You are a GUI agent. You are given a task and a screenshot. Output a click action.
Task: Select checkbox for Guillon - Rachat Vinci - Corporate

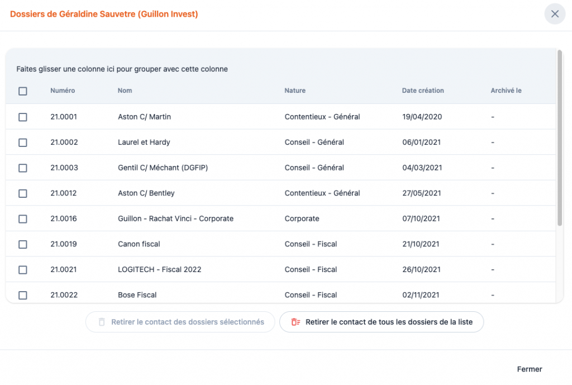click(23, 219)
